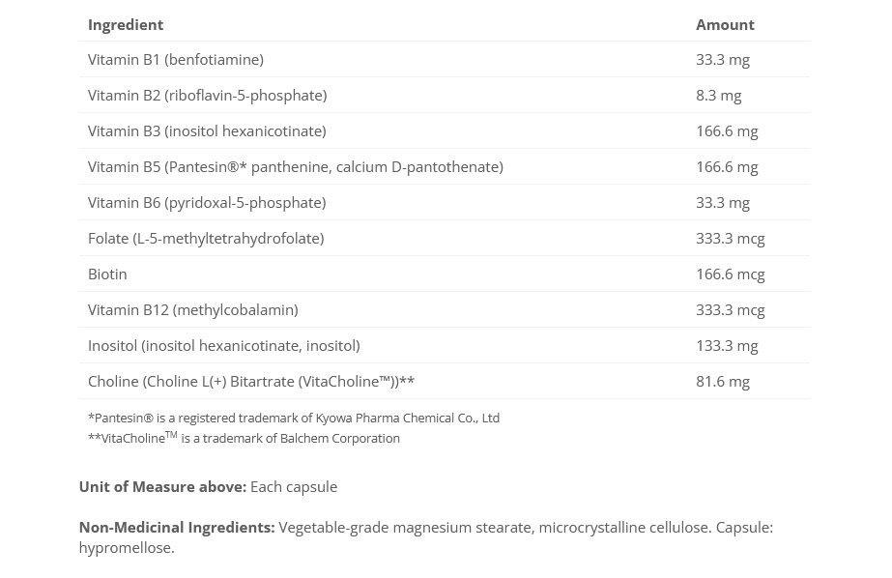Image resolution: width=892 pixels, height=578 pixels.
Task: Click the 81.6 mg Choline amount
Action: [x=723, y=381]
